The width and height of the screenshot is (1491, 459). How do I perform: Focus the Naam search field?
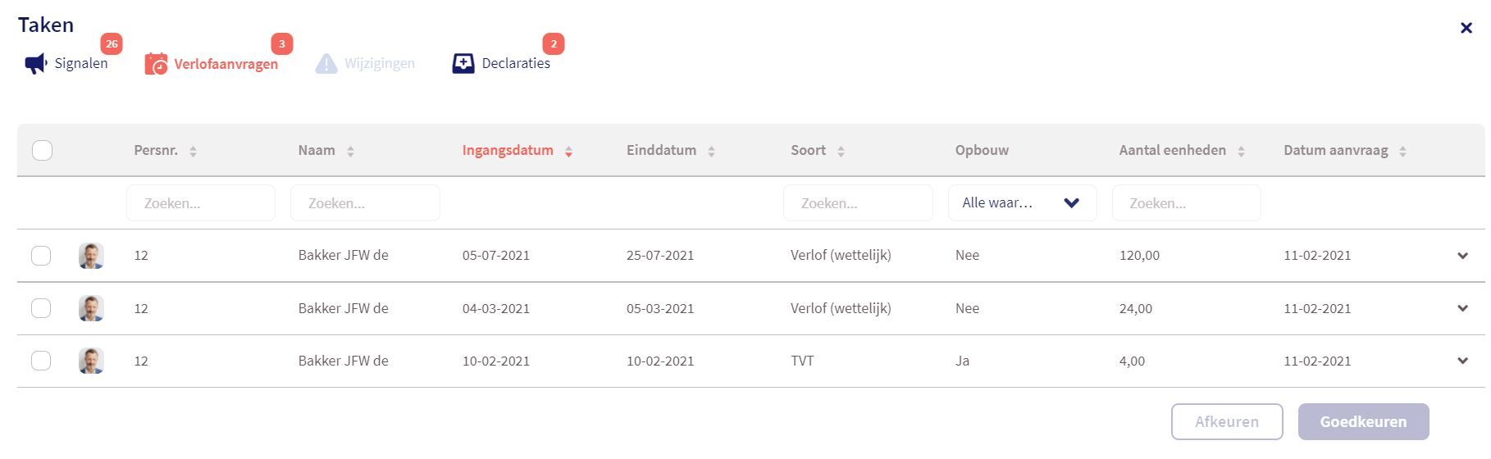point(365,203)
